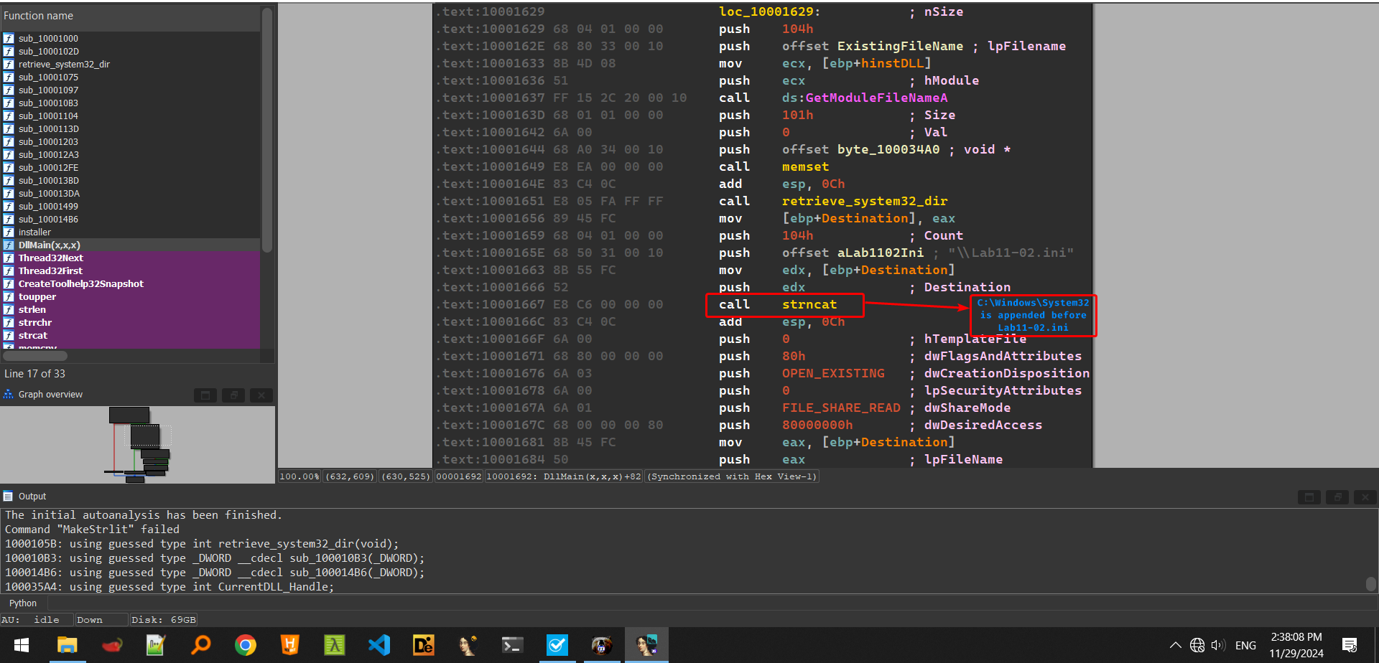The width and height of the screenshot is (1379, 663).
Task: Open the Graph overview panel icon
Action: [x=9, y=395]
